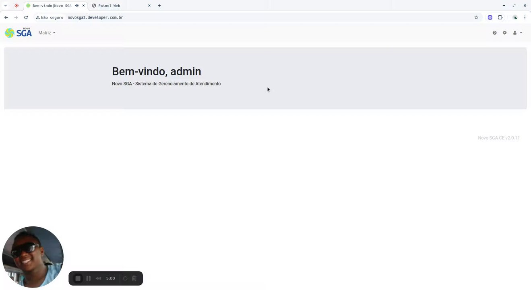This screenshot has height=290, width=531.
Task: Open the help question mark icon
Action: pyautogui.click(x=494, y=33)
